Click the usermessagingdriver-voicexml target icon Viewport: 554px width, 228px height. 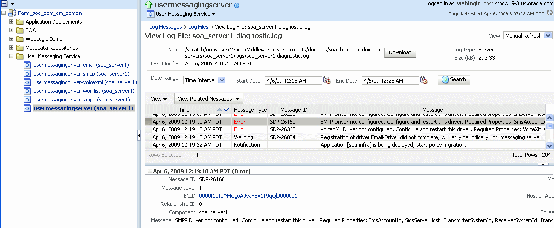point(27,82)
